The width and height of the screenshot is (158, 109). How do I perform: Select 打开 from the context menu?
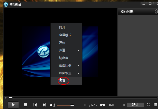(66, 27)
